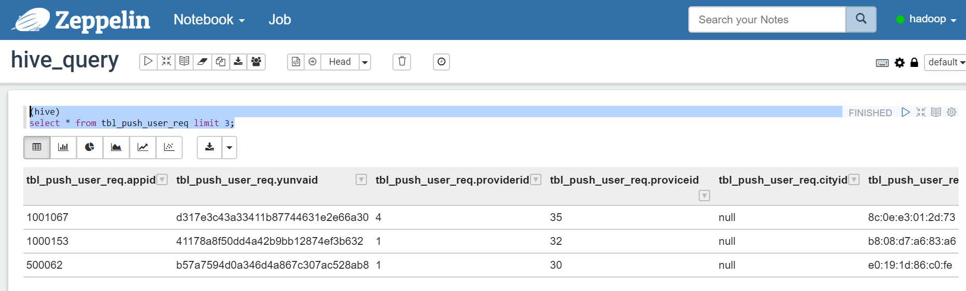Run all paragraphs in the note

(x=148, y=62)
